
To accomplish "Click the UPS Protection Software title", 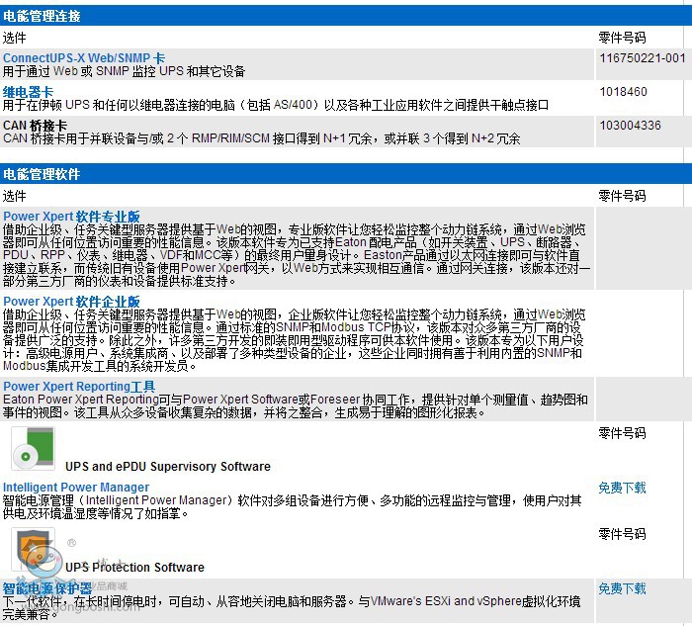I will pyautogui.click(x=134, y=568).
